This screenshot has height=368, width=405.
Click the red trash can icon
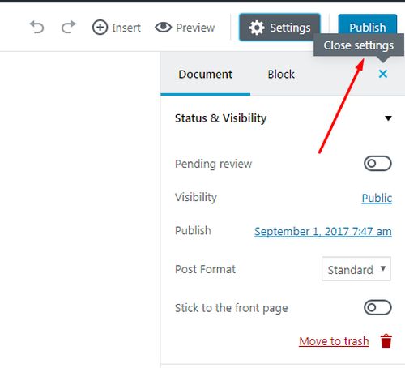[386, 341]
